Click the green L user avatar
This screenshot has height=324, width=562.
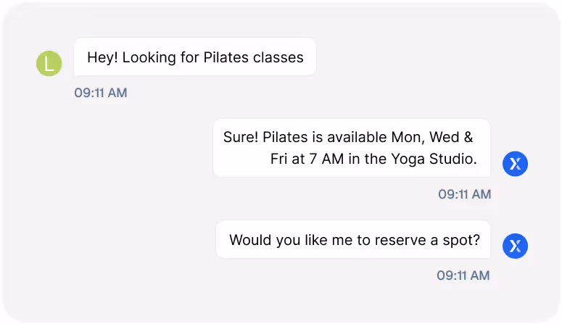click(49, 64)
